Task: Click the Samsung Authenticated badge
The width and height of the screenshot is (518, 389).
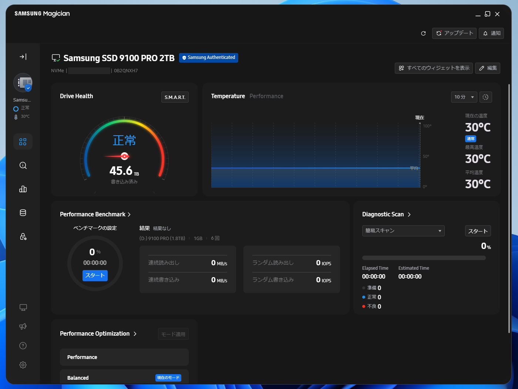Action: [209, 58]
